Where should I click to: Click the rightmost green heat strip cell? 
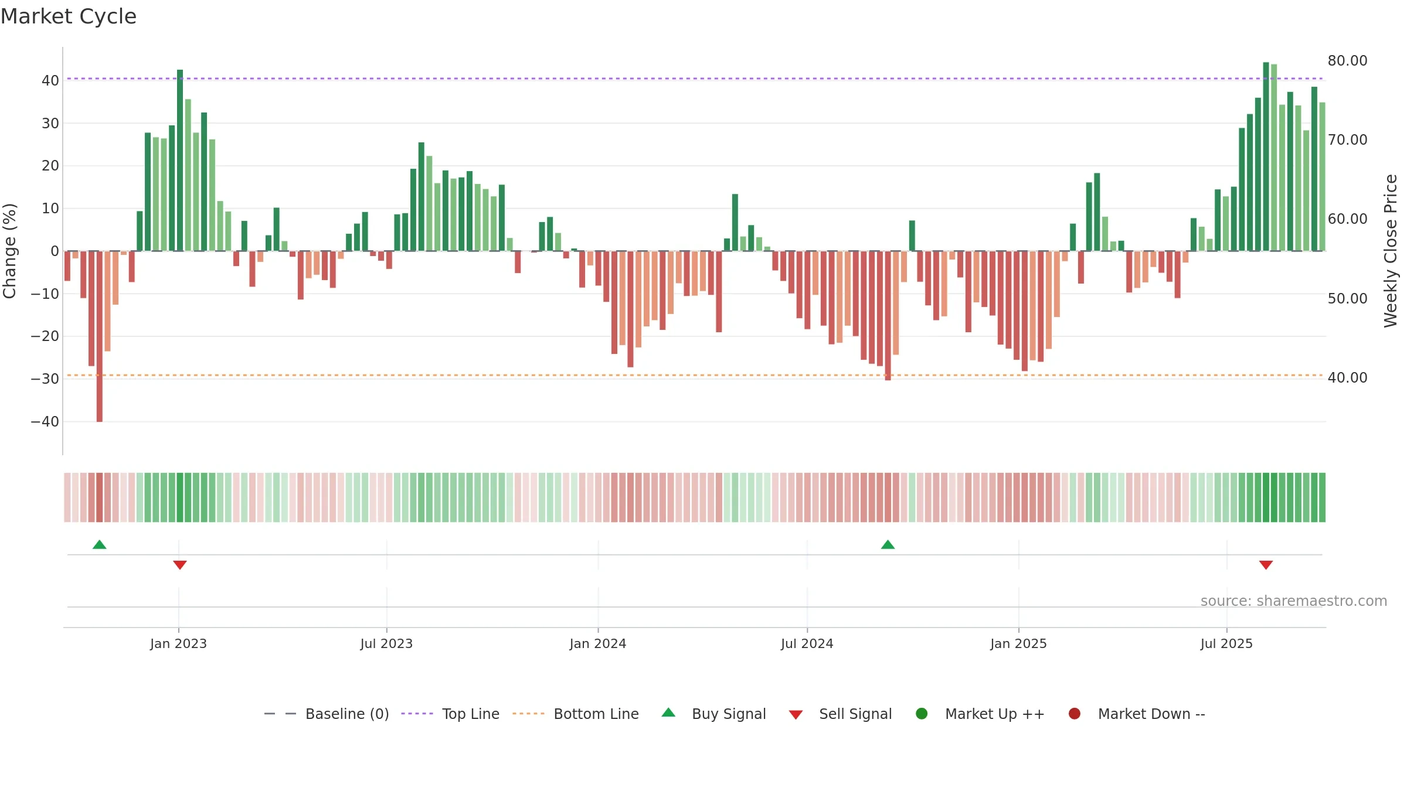click(x=1322, y=497)
